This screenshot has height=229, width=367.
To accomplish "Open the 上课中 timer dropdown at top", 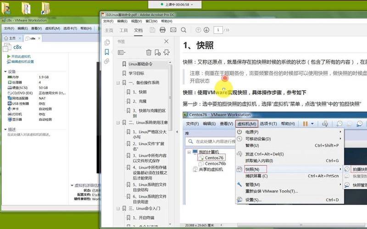I will (x=192, y=5).
